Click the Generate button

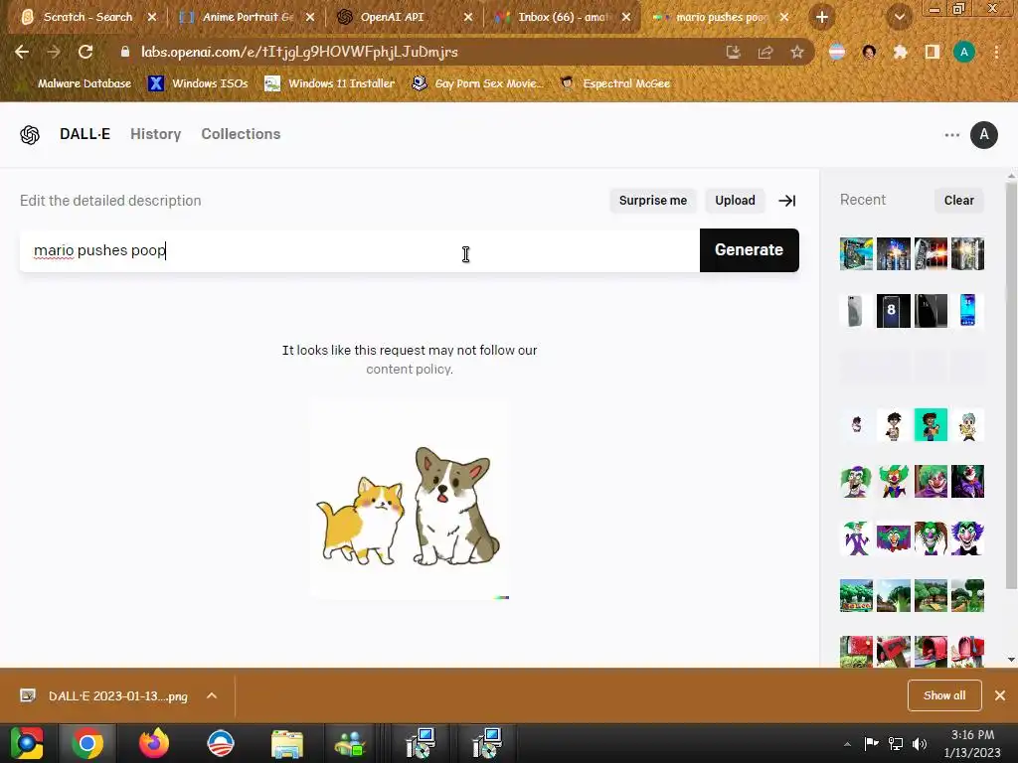tap(750, 250)
